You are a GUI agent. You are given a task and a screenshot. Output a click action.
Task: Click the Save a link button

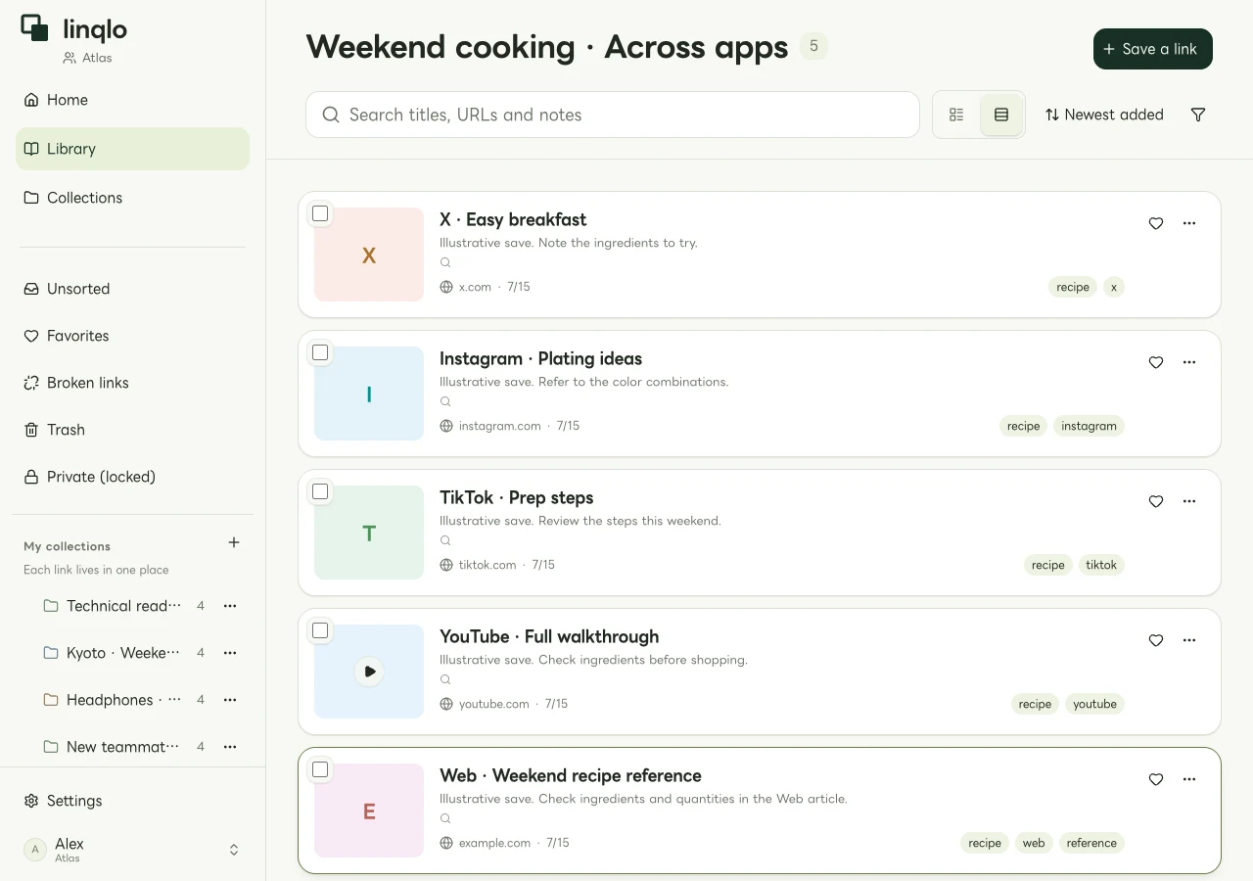point(1152,49)
